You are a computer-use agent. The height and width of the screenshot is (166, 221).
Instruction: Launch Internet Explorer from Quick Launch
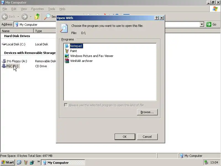pyautogui.click(x=19, y=162)
